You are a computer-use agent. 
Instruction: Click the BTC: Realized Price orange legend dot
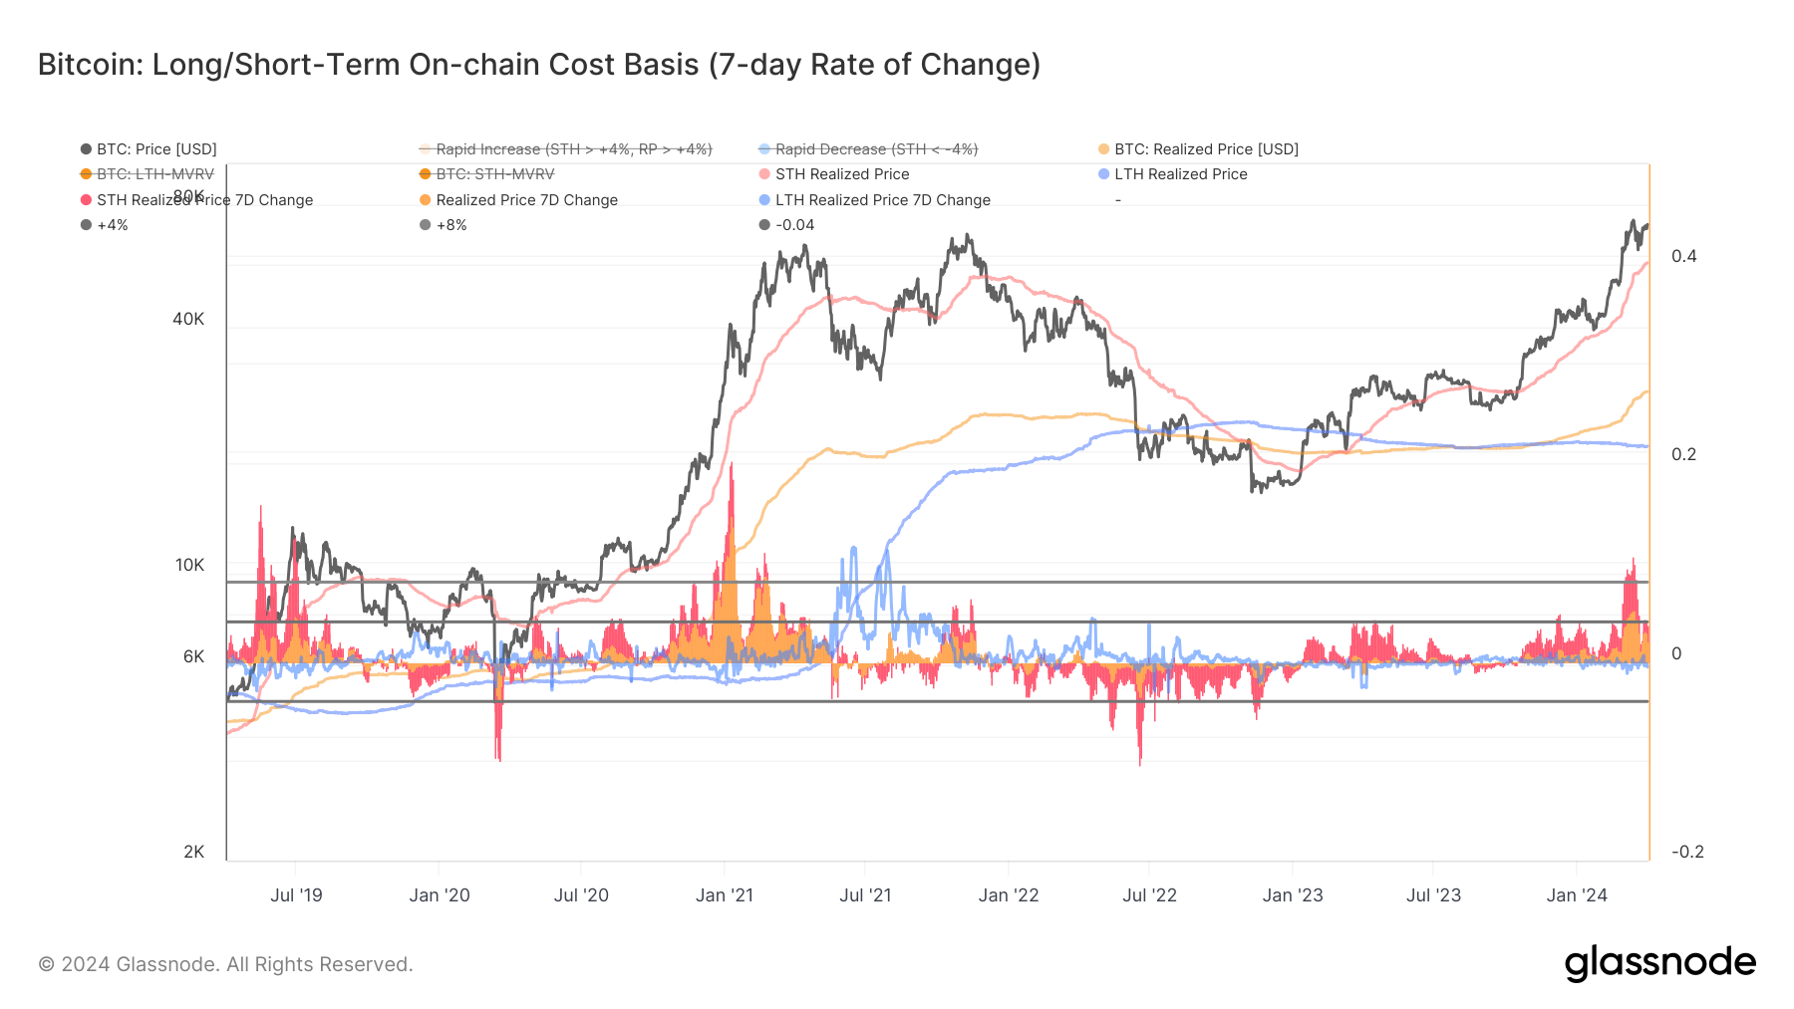pos(1103,149)
